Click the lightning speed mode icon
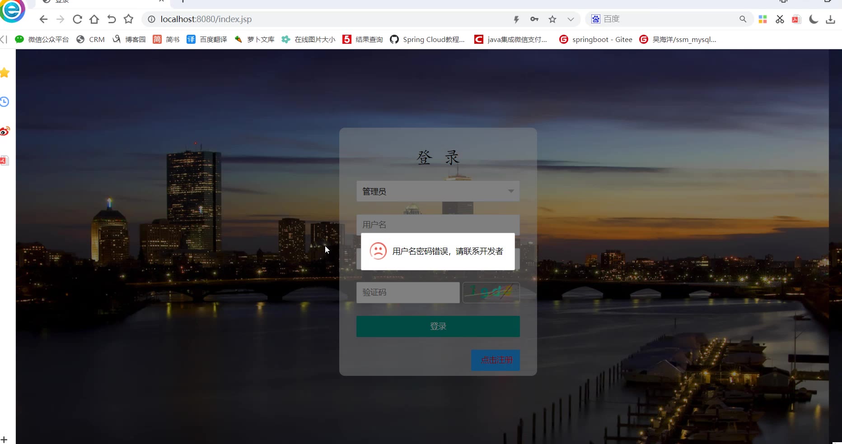Screen dimensions: 842x444 (516, 19)
